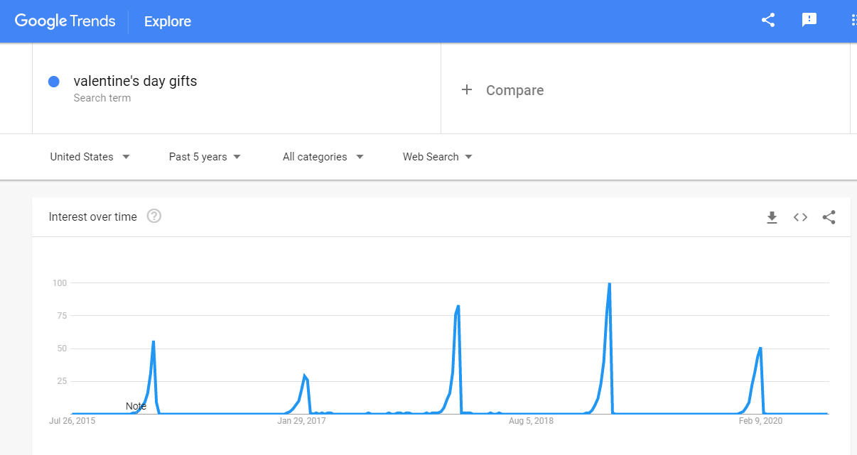Click the 100 peak on the graph

[609, 284]
